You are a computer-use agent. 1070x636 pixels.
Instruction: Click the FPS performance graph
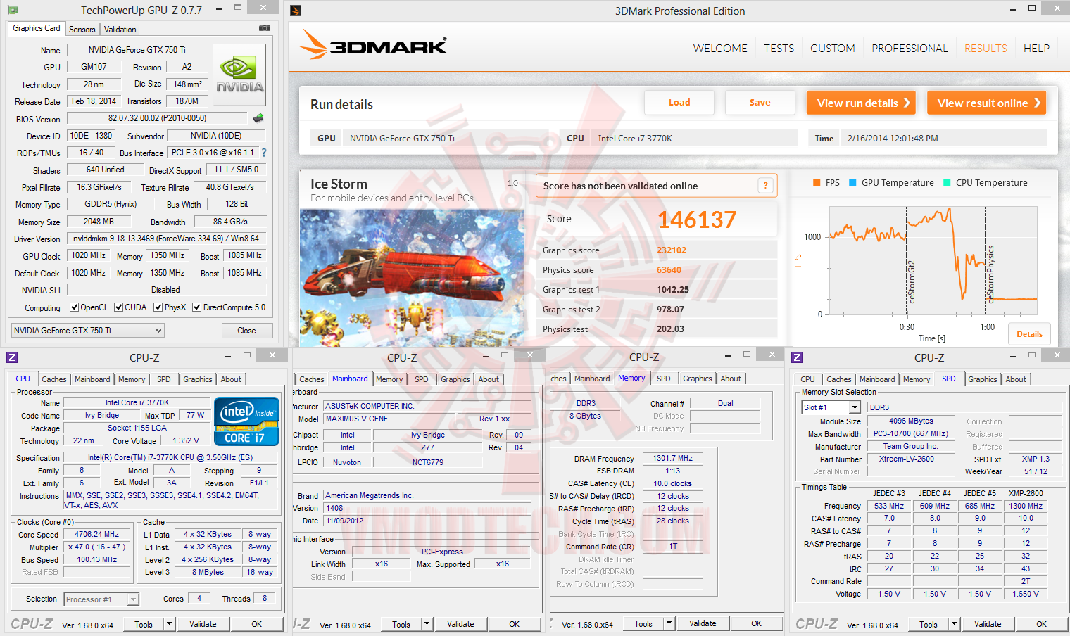[x=933, y=260]
